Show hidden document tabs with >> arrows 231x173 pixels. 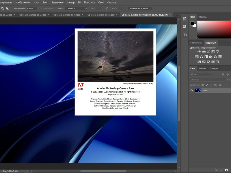pyautogui.click(x=178, y=15)
